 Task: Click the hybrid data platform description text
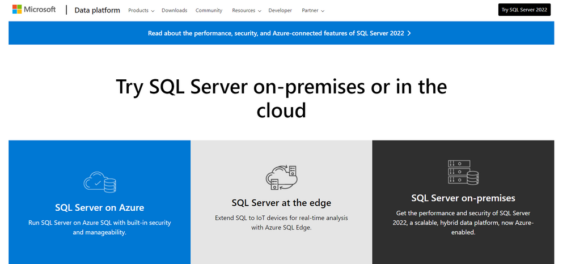(x=463, y=222)
